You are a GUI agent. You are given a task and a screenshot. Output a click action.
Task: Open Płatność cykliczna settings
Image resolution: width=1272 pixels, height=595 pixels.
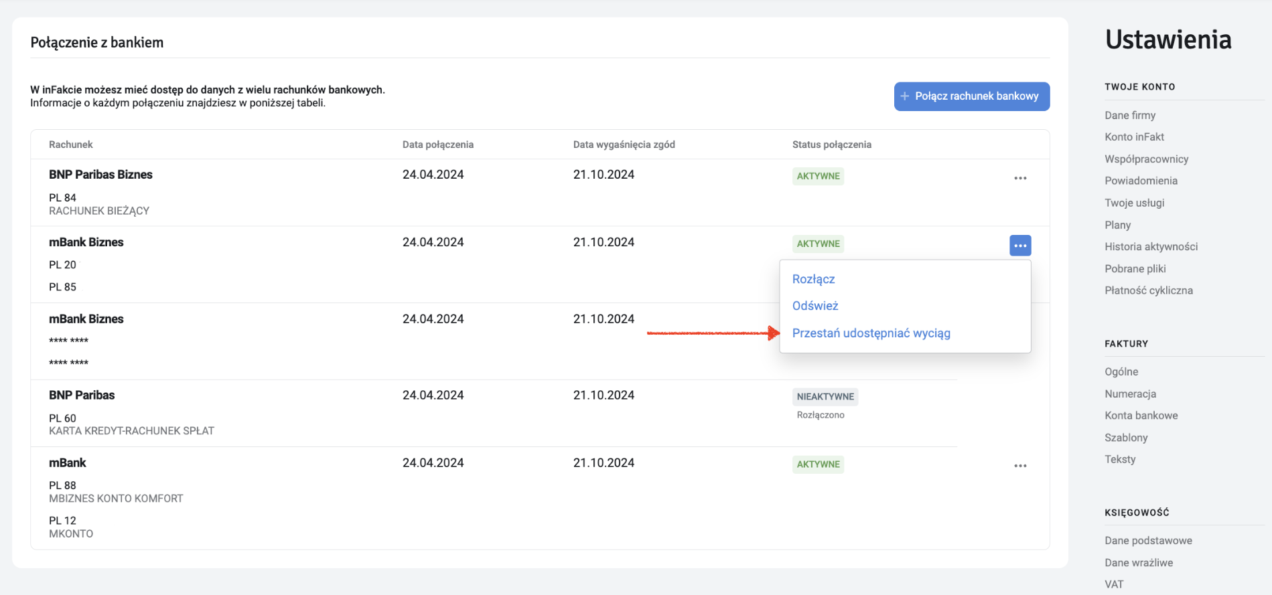coord(1148,290)
